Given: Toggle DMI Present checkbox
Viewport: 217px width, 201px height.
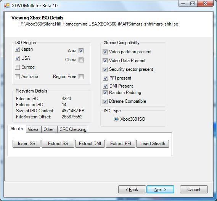Looking at the screenshot, I should pyautogui.click(x=105, y=86).
